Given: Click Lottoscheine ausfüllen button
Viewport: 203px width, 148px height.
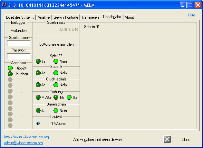Looking at the screenshot, I should [56, 44].
